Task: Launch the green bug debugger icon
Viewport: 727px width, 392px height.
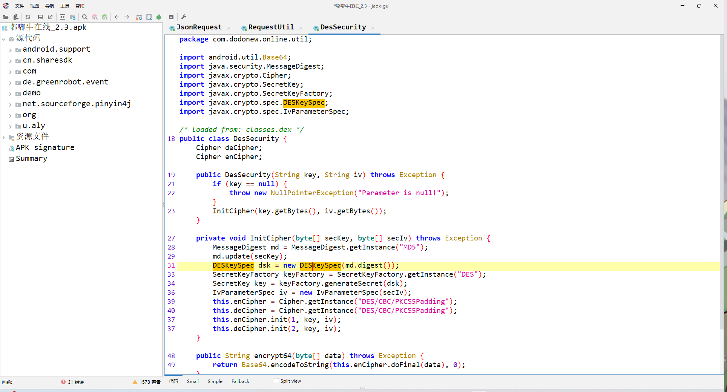Action: pyautogui.click(x=159, y=17)
